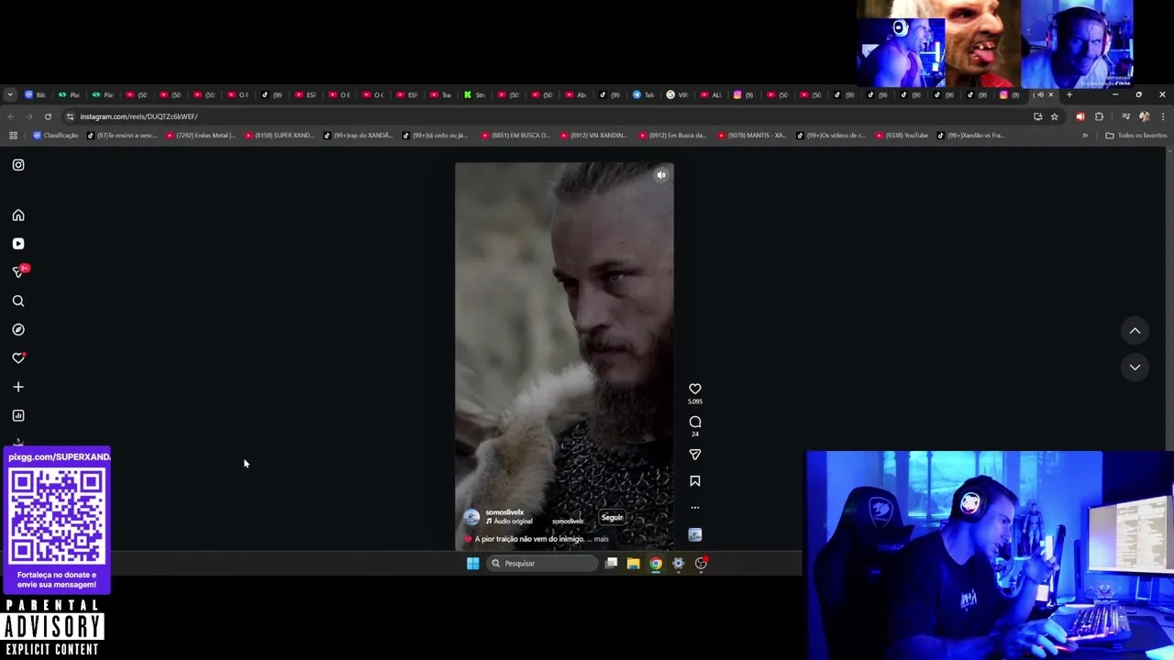Switch to the 'ALL' YouTube tab
The height and width of the screenshot is (660, 1174).
pyautogui.click(x=711, y=94)
